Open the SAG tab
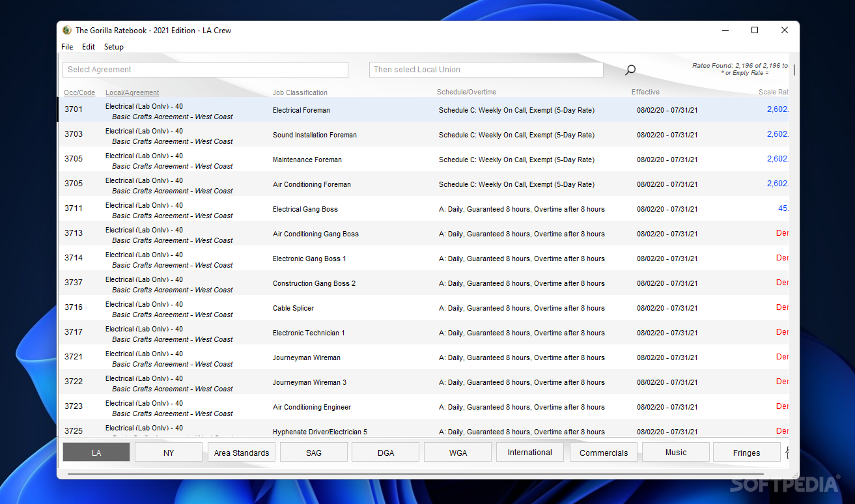Image resolution: width=855 pixels, height=504 pixels. (314, 453)
